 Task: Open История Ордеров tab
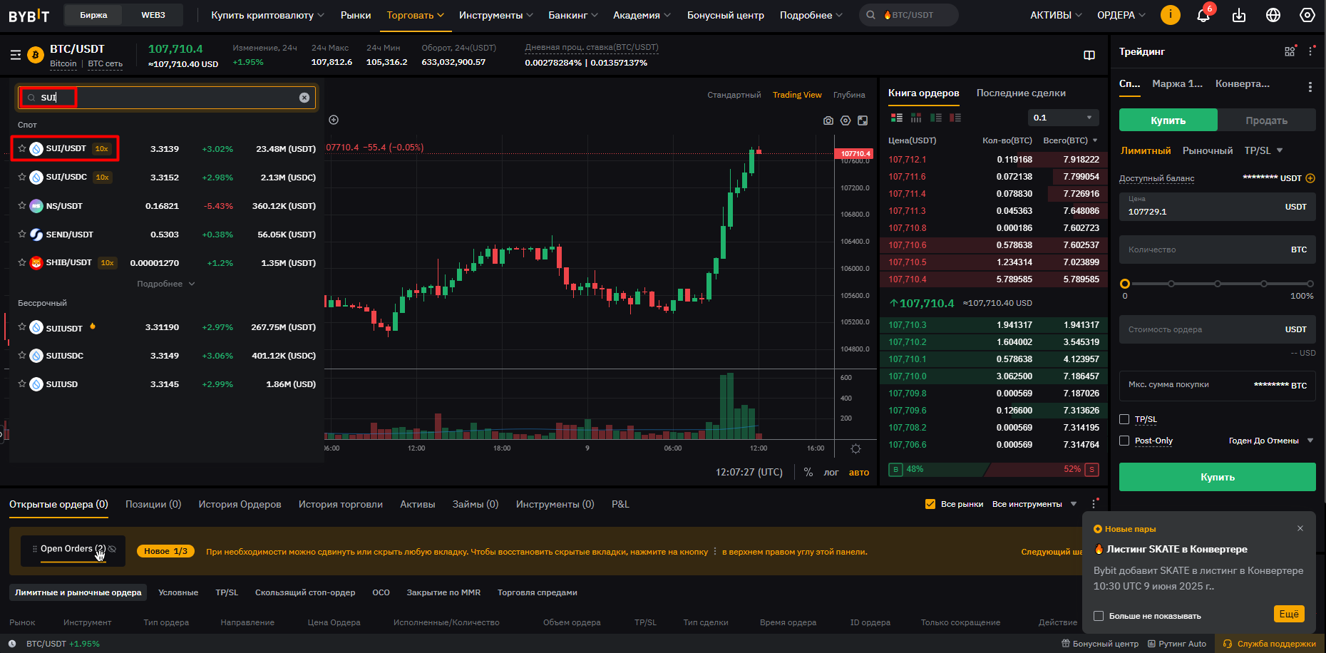click(x=240, y=504)
